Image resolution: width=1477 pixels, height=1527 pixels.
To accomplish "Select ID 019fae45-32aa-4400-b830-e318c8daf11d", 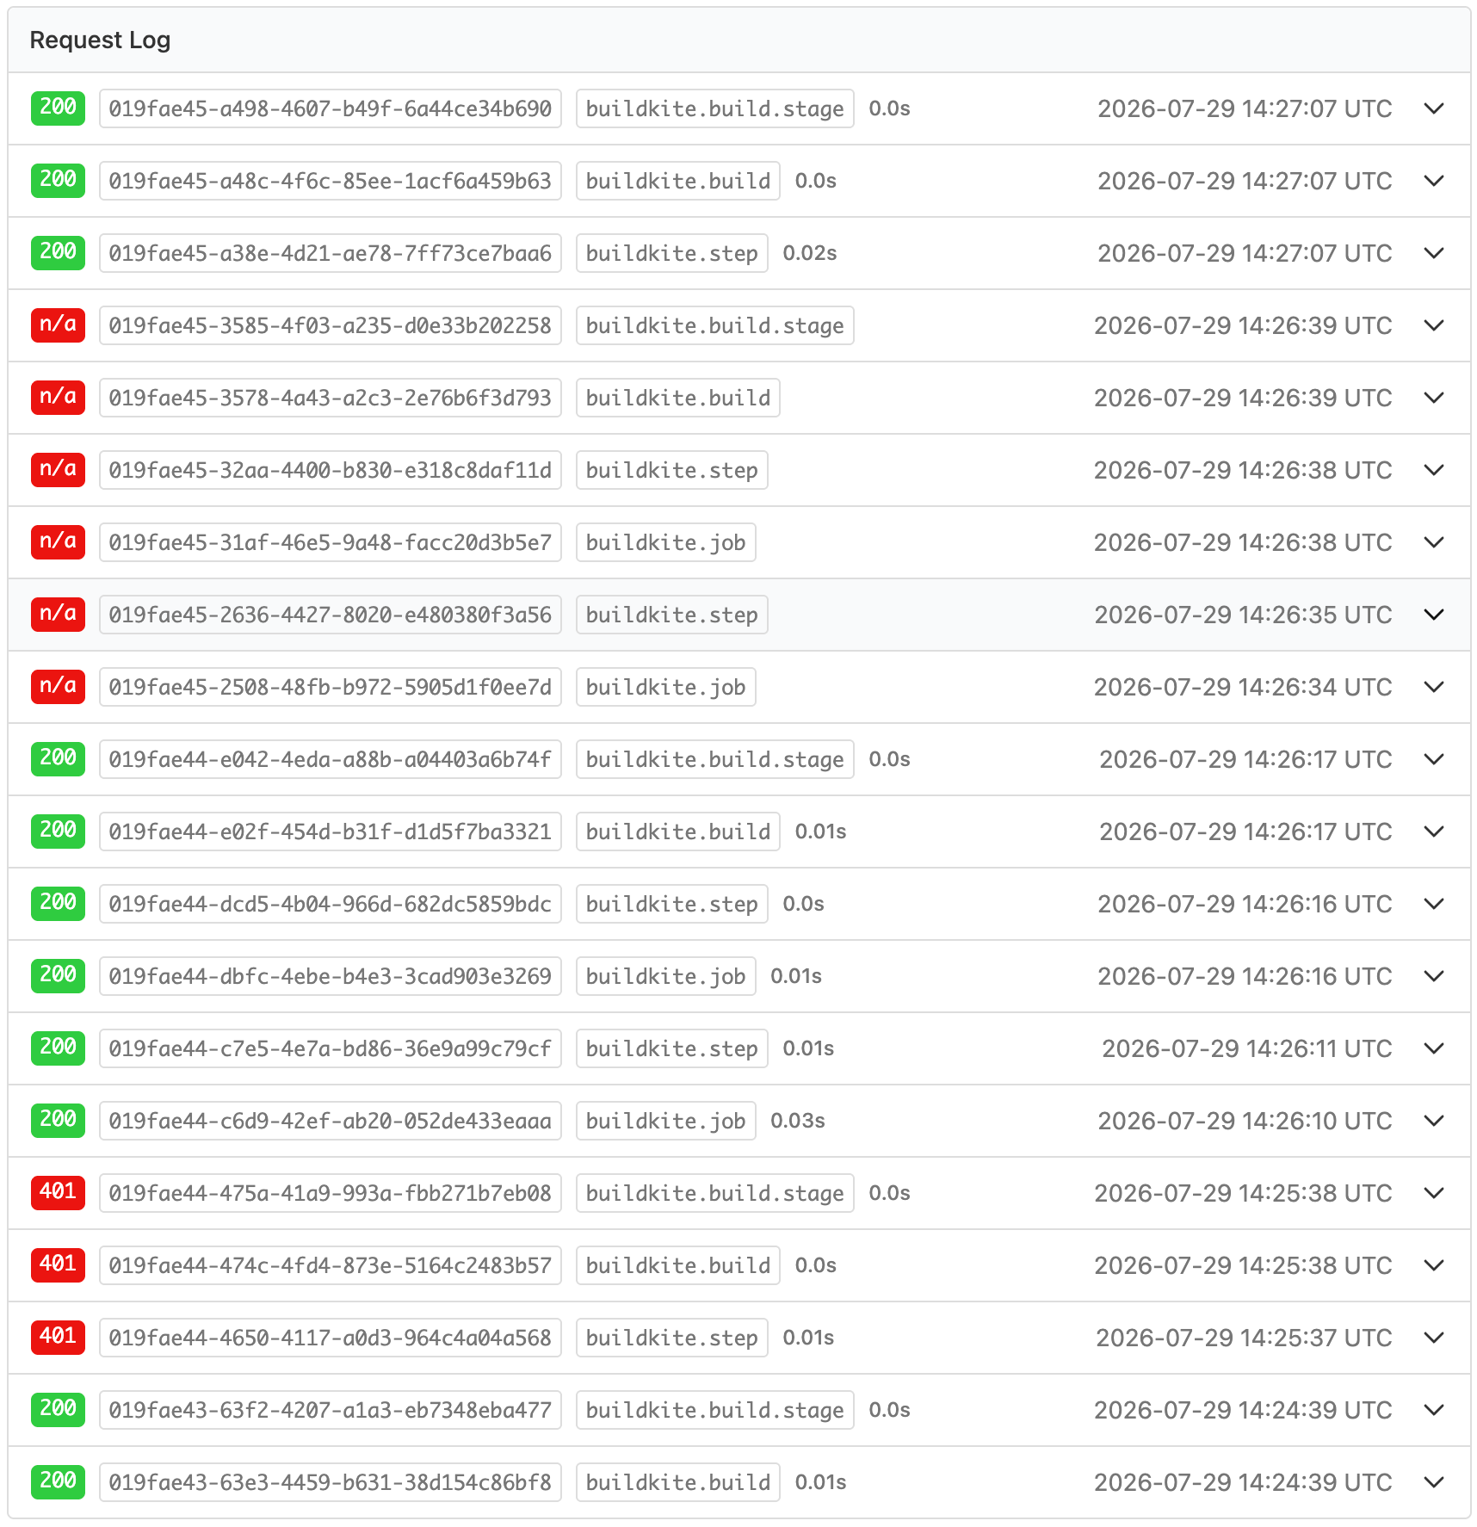I will click(x=331, y=470).
